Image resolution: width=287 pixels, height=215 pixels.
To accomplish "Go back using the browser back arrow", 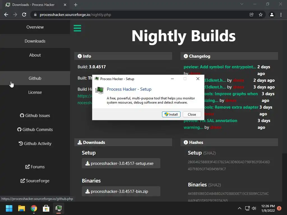I will [x=6, y=15].
